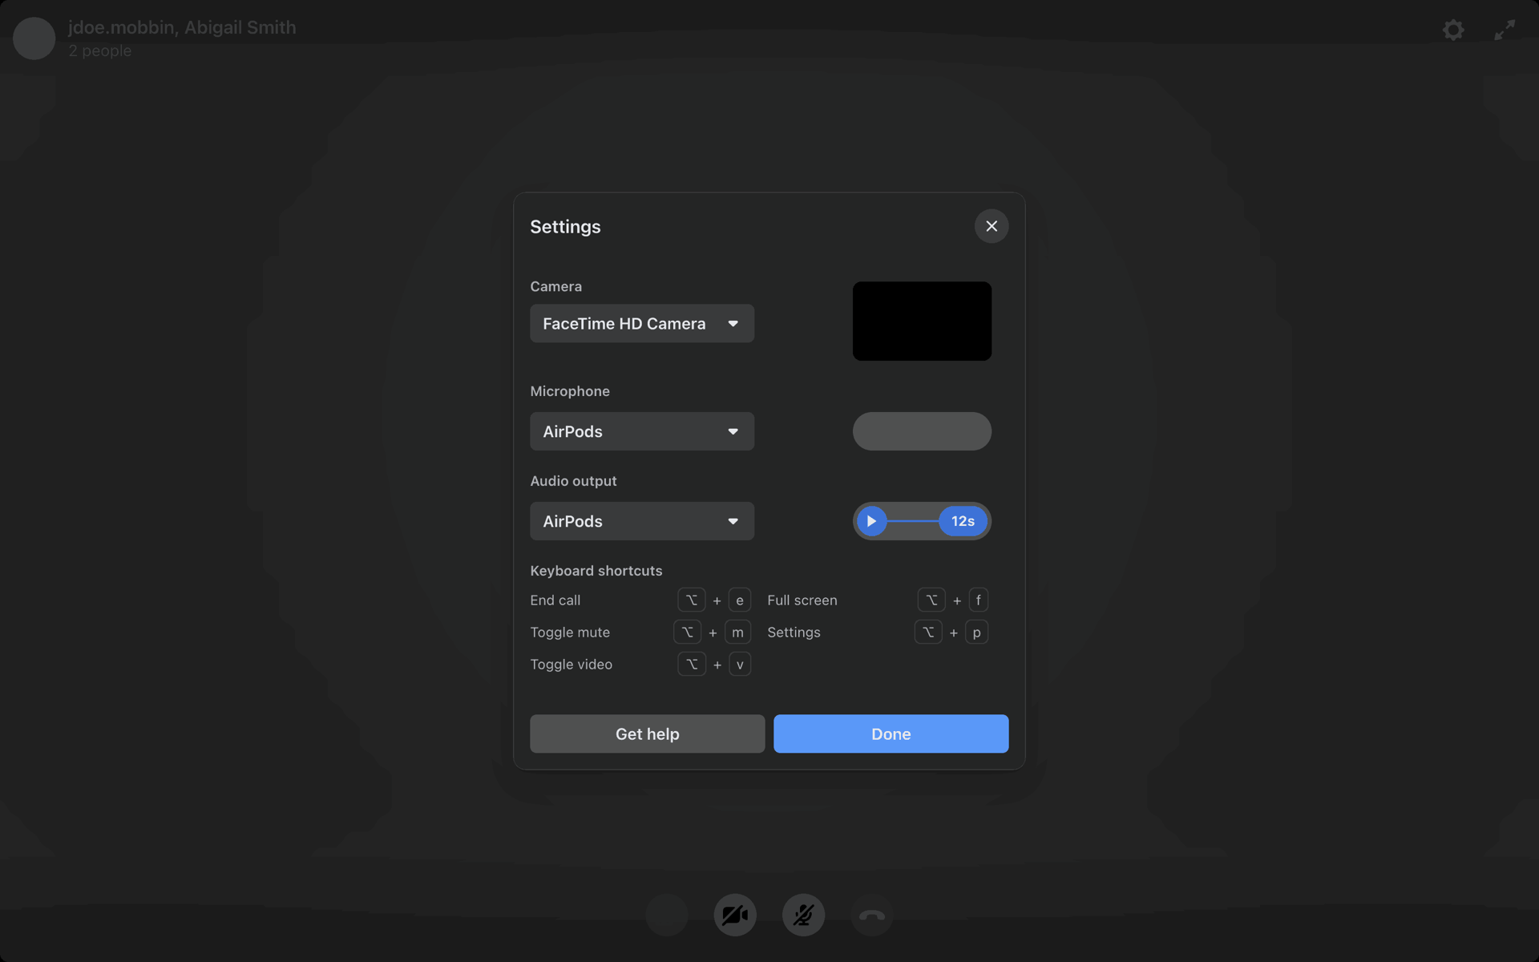This screenshot has height=962, width=1539.
Task: Click the Get help button
Action: pos(648,734)
